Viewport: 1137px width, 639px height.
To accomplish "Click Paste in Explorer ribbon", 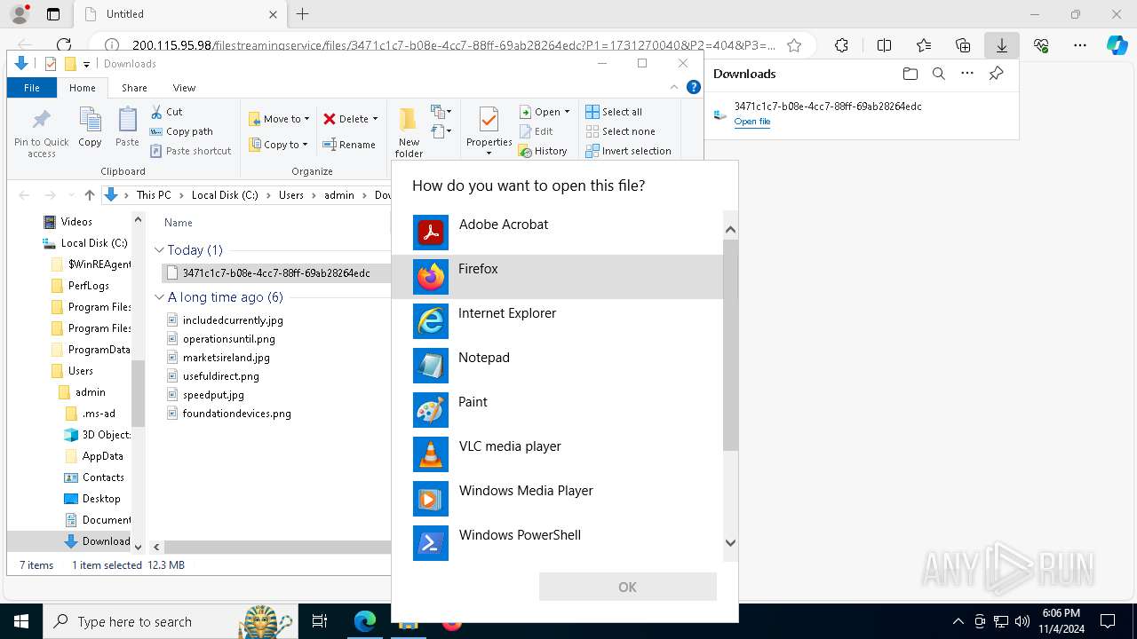I will coord(127,127).
